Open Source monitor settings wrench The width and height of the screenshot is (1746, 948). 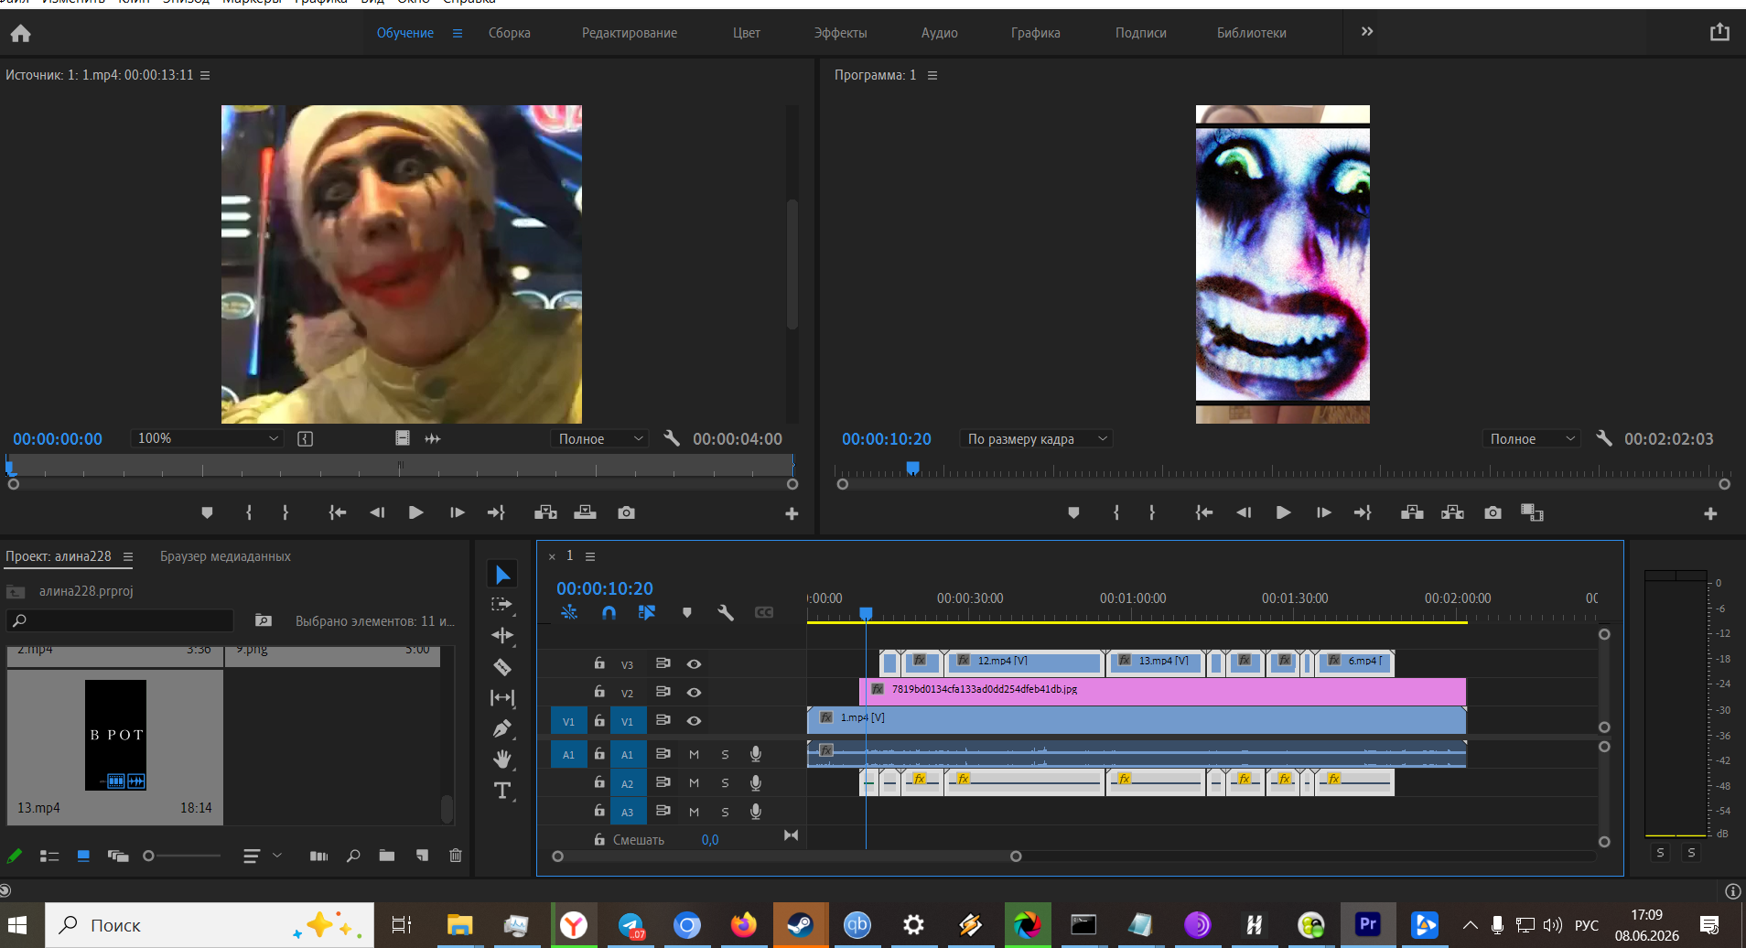[x=672, y=438]
